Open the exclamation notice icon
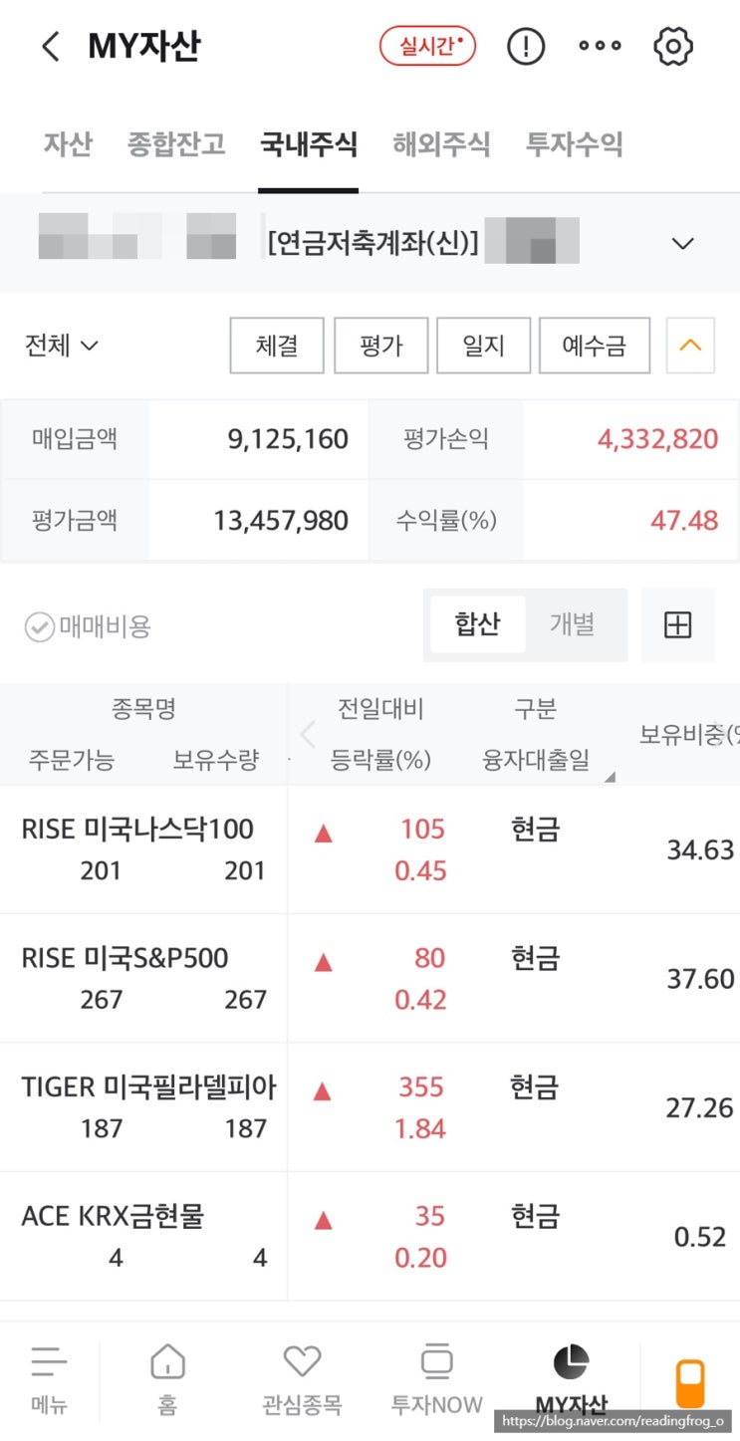This screenshot has width=740, height=1441. tap(526, 47)
